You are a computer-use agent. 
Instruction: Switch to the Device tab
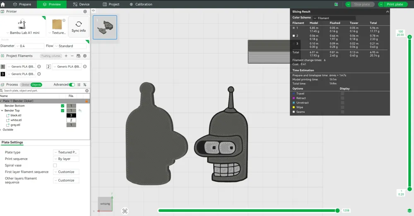click(x=81, y=4)
